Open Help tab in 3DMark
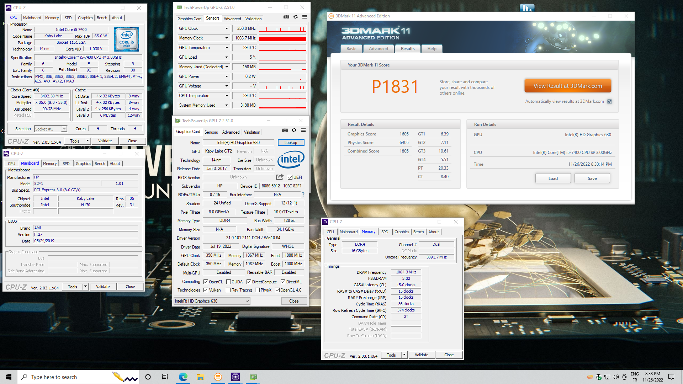 (431, 49)
